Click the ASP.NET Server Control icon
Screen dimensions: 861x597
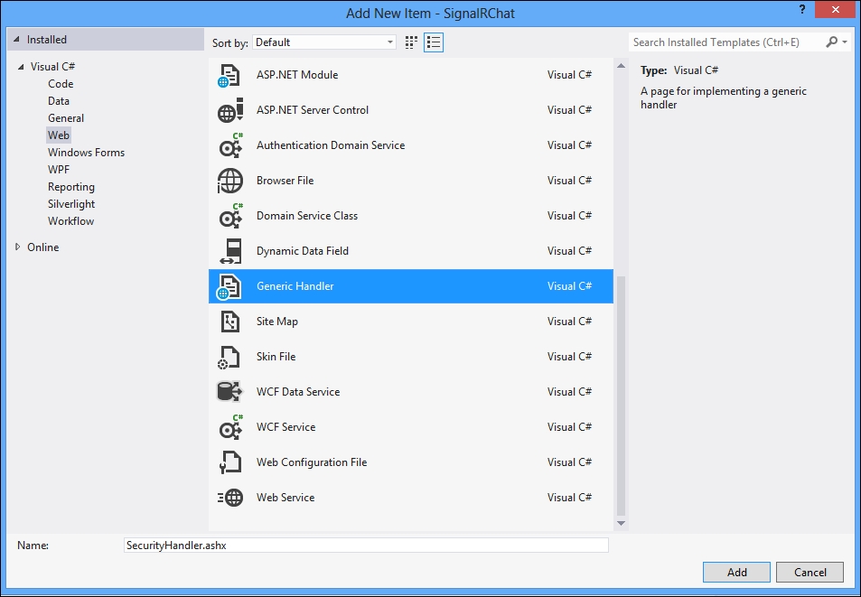pos(229,111)
